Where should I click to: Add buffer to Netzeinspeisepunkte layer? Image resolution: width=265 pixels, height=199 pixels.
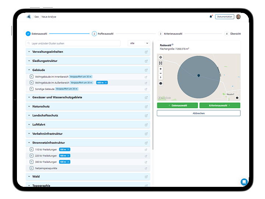31,168
